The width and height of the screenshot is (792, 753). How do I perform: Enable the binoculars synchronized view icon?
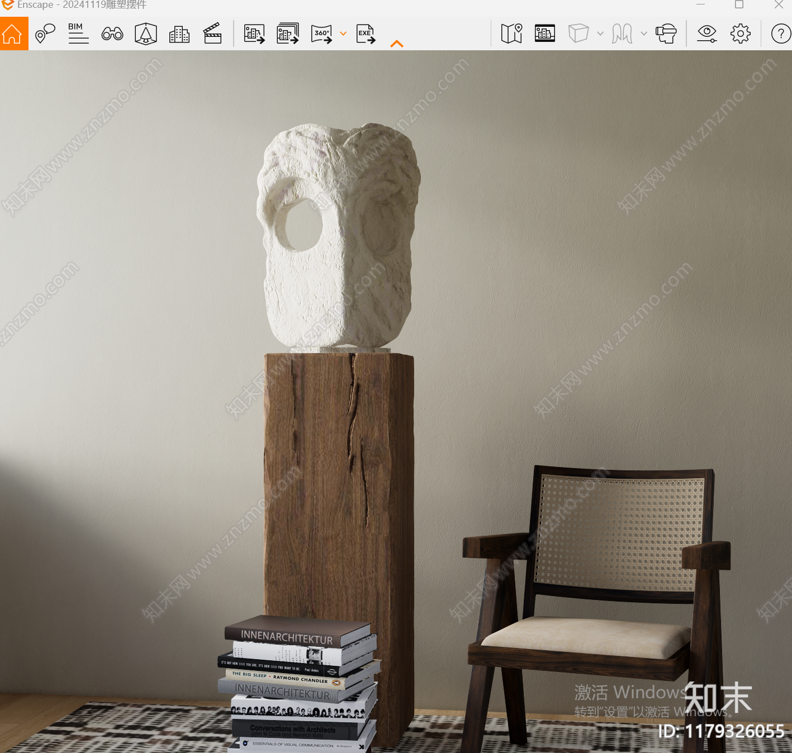[x=112, y=34]
